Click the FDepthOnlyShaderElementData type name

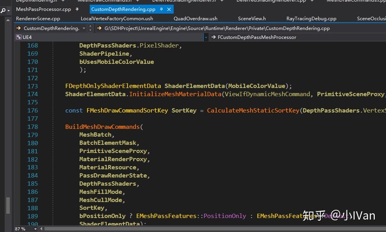(x=113, y=86)
